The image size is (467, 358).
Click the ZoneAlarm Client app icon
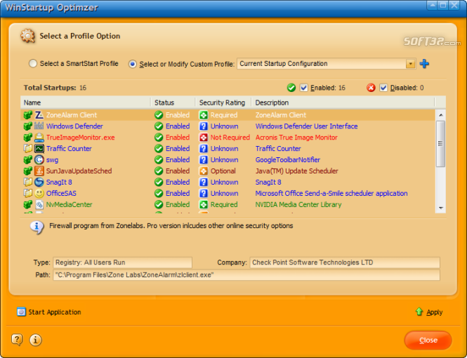39,115
